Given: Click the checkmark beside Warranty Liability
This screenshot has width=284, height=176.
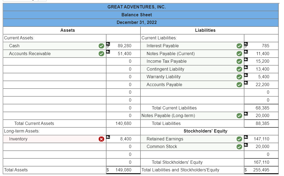Looking at the screenshot, I should click(239, 77).
